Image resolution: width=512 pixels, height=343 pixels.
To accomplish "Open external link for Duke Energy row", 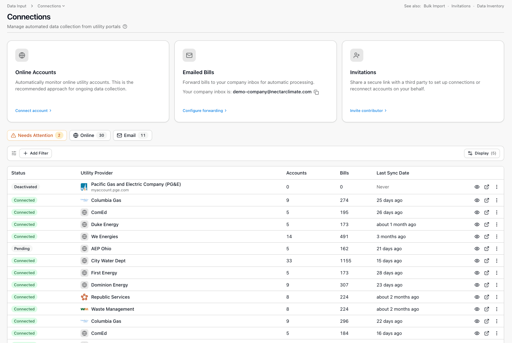I will click(487, 224).
